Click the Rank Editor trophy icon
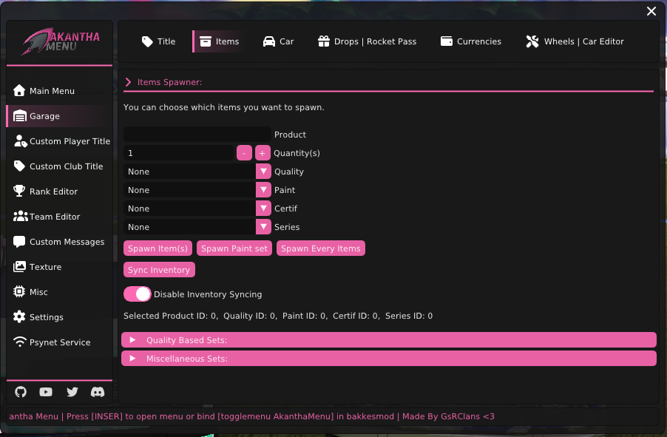667x437 pixels. [x=19, y=192]
